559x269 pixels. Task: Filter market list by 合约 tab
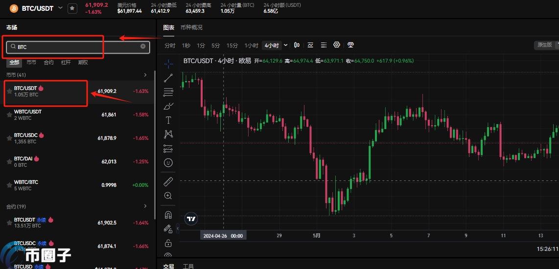click(x=48, y=63)
